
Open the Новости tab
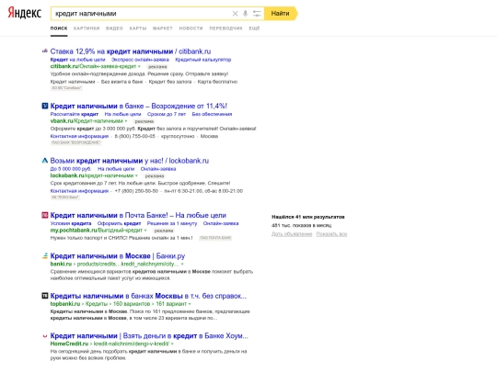pos(191,28)
